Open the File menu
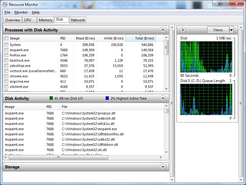 coord(7,12)
